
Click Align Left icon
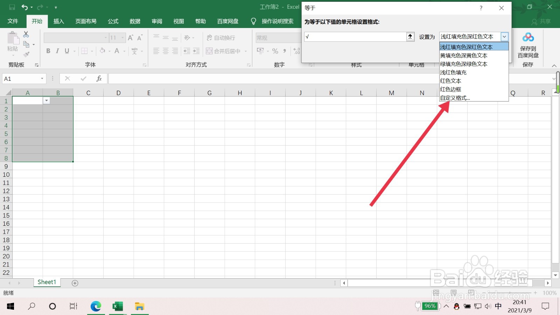[156, 51]
